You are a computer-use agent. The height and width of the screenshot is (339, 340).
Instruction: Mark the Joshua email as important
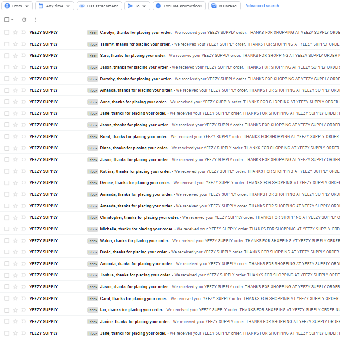24,275
